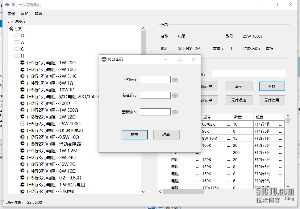Click the 取消 button in password dialog
The image size is (300, 209).
166,135
